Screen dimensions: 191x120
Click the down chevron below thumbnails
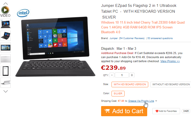pyautogui.click(x=6, y=91)
